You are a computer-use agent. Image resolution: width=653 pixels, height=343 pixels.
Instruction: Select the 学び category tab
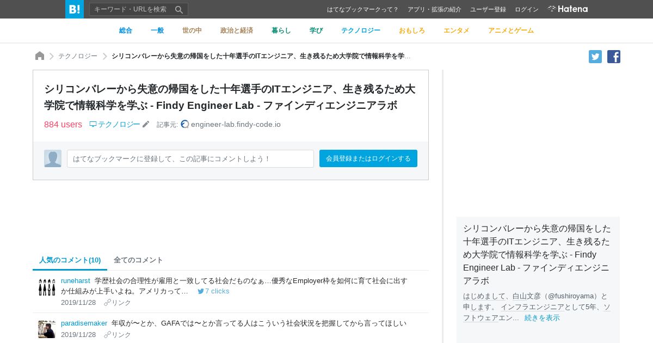316,30
